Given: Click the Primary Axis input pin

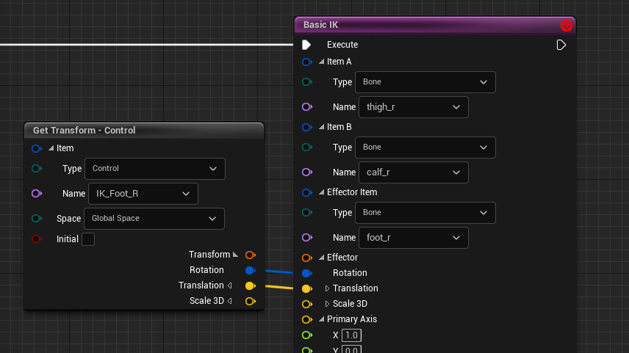Looking at the screenshot, I should [x=307, y=320].
